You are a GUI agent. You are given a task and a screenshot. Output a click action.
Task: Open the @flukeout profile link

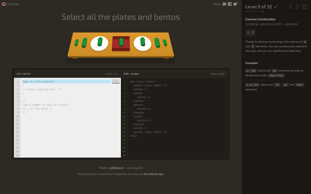point(117,168)
